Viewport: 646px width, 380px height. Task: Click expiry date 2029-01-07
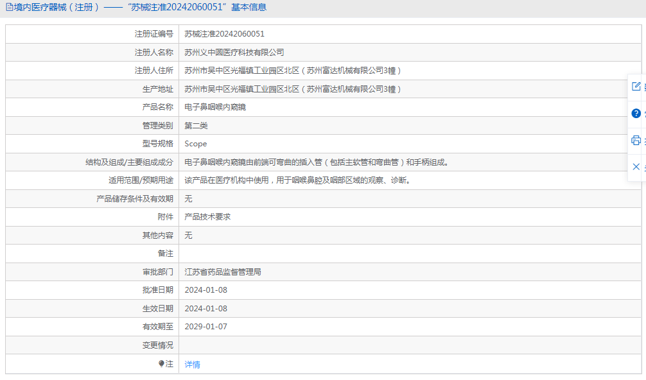tap(206, 327)
